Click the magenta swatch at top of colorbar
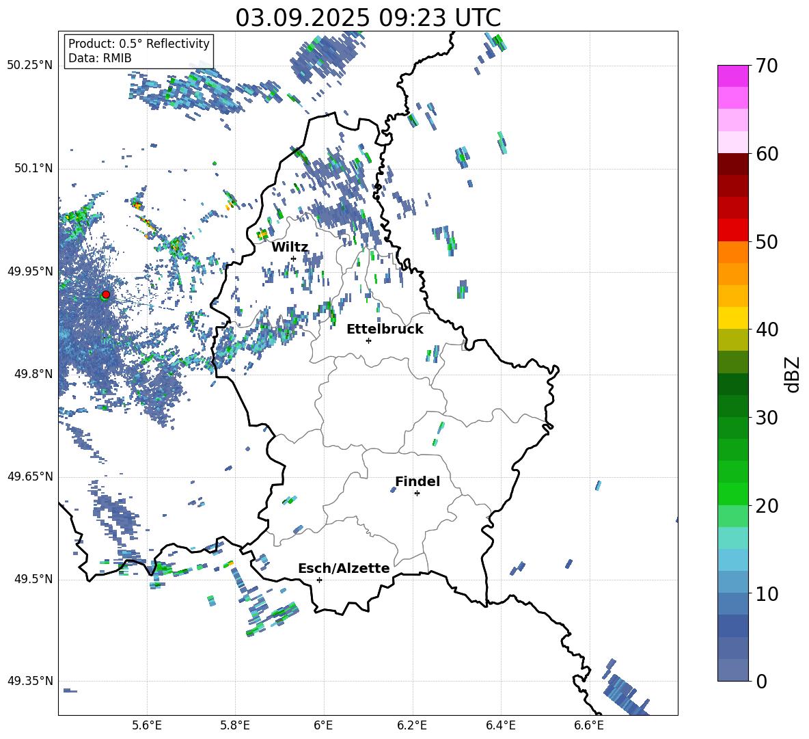This screenshot has width=809, height=739. [x=733, y=76]
